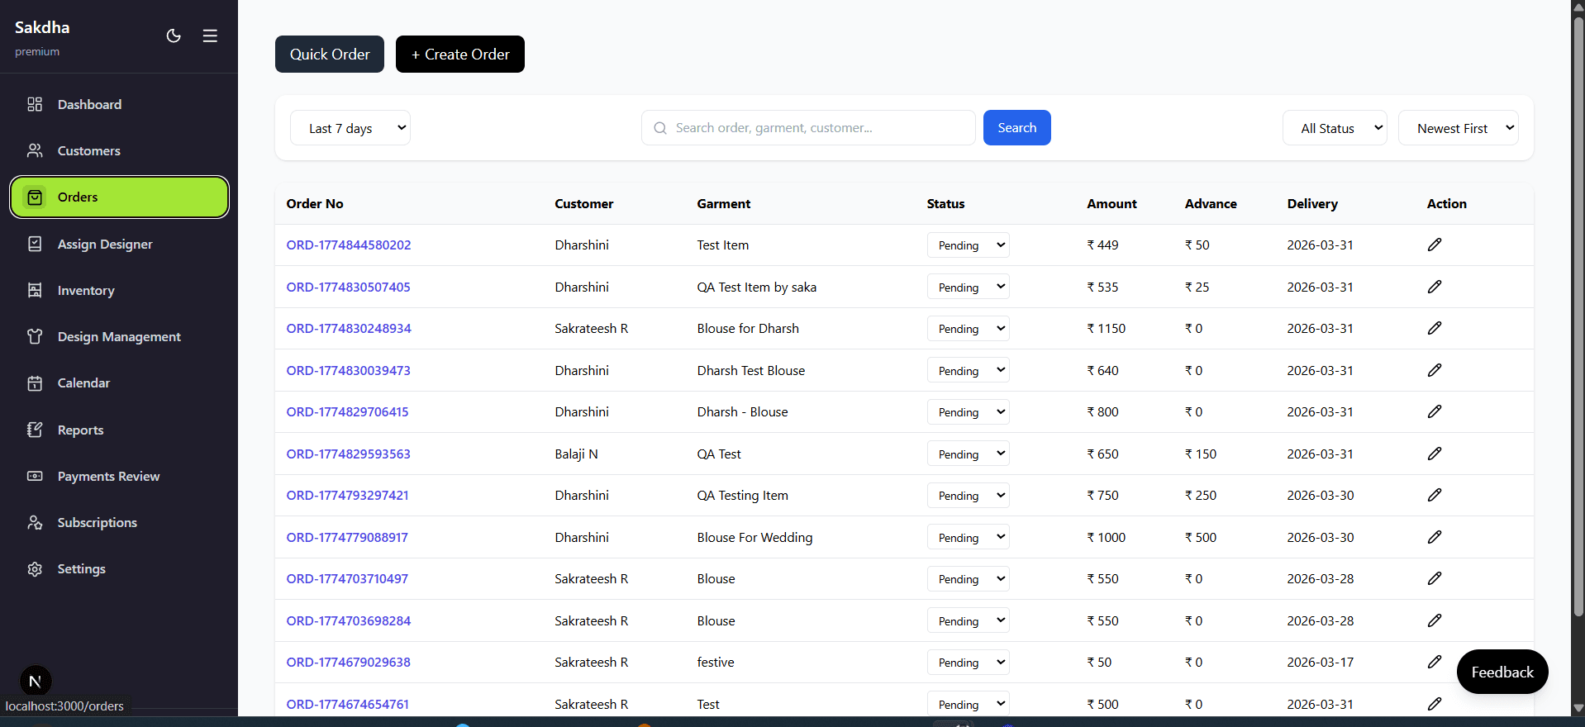This screenshot has width=1585, height=727.
Task: Toggle dark mode moon icon
Action: tap(174, 36)
